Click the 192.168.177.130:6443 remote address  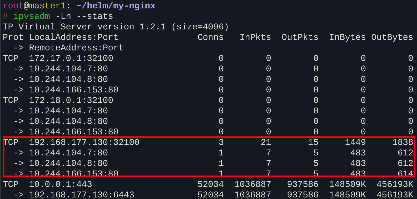click(81, 195)
